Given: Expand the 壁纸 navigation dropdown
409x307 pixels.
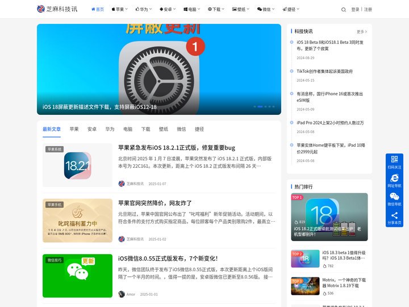Looking at the screenshot, I should pyautogui.click(x=241, y=10).
